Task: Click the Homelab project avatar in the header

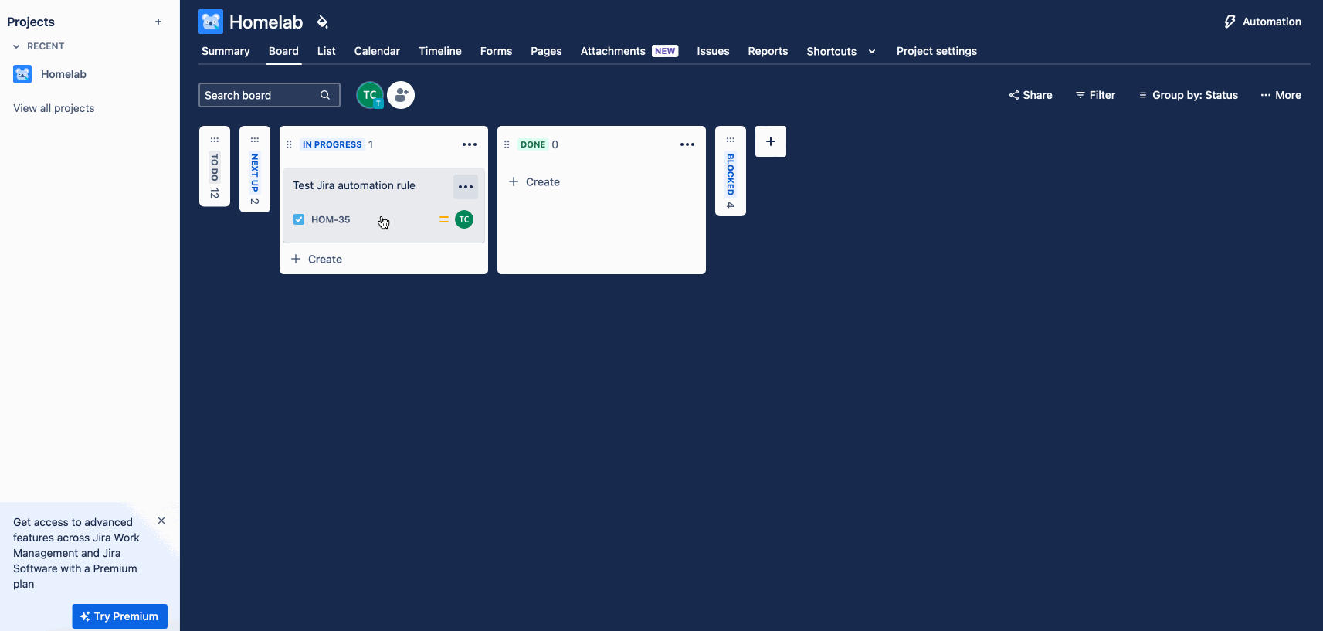Action: (x=211, y=22)
